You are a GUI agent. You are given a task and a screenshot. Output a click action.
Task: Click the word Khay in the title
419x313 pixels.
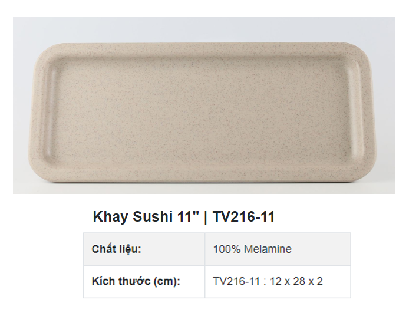110,217
